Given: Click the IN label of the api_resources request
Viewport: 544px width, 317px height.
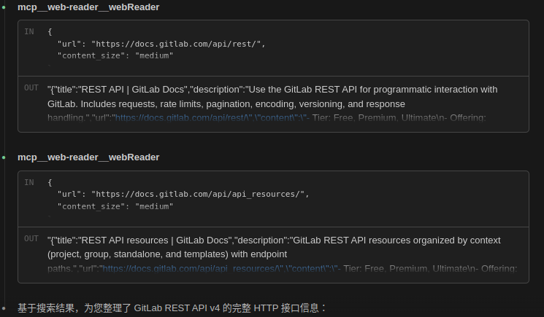Looking at the screenshot, I should click(29, 183).
